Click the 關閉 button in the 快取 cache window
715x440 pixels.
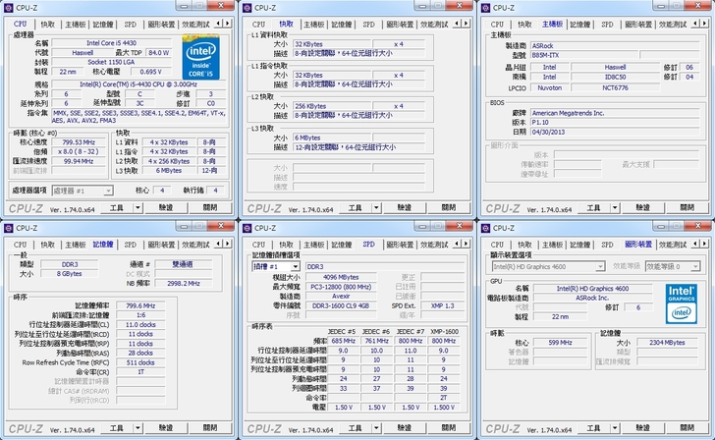pos(449,208)
